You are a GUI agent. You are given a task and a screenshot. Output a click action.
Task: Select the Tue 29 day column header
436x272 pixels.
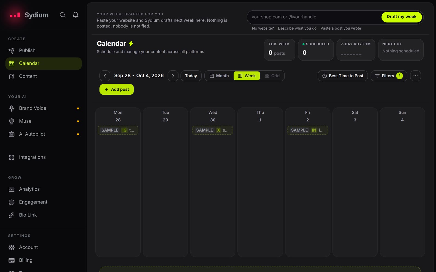pos(165,116)
